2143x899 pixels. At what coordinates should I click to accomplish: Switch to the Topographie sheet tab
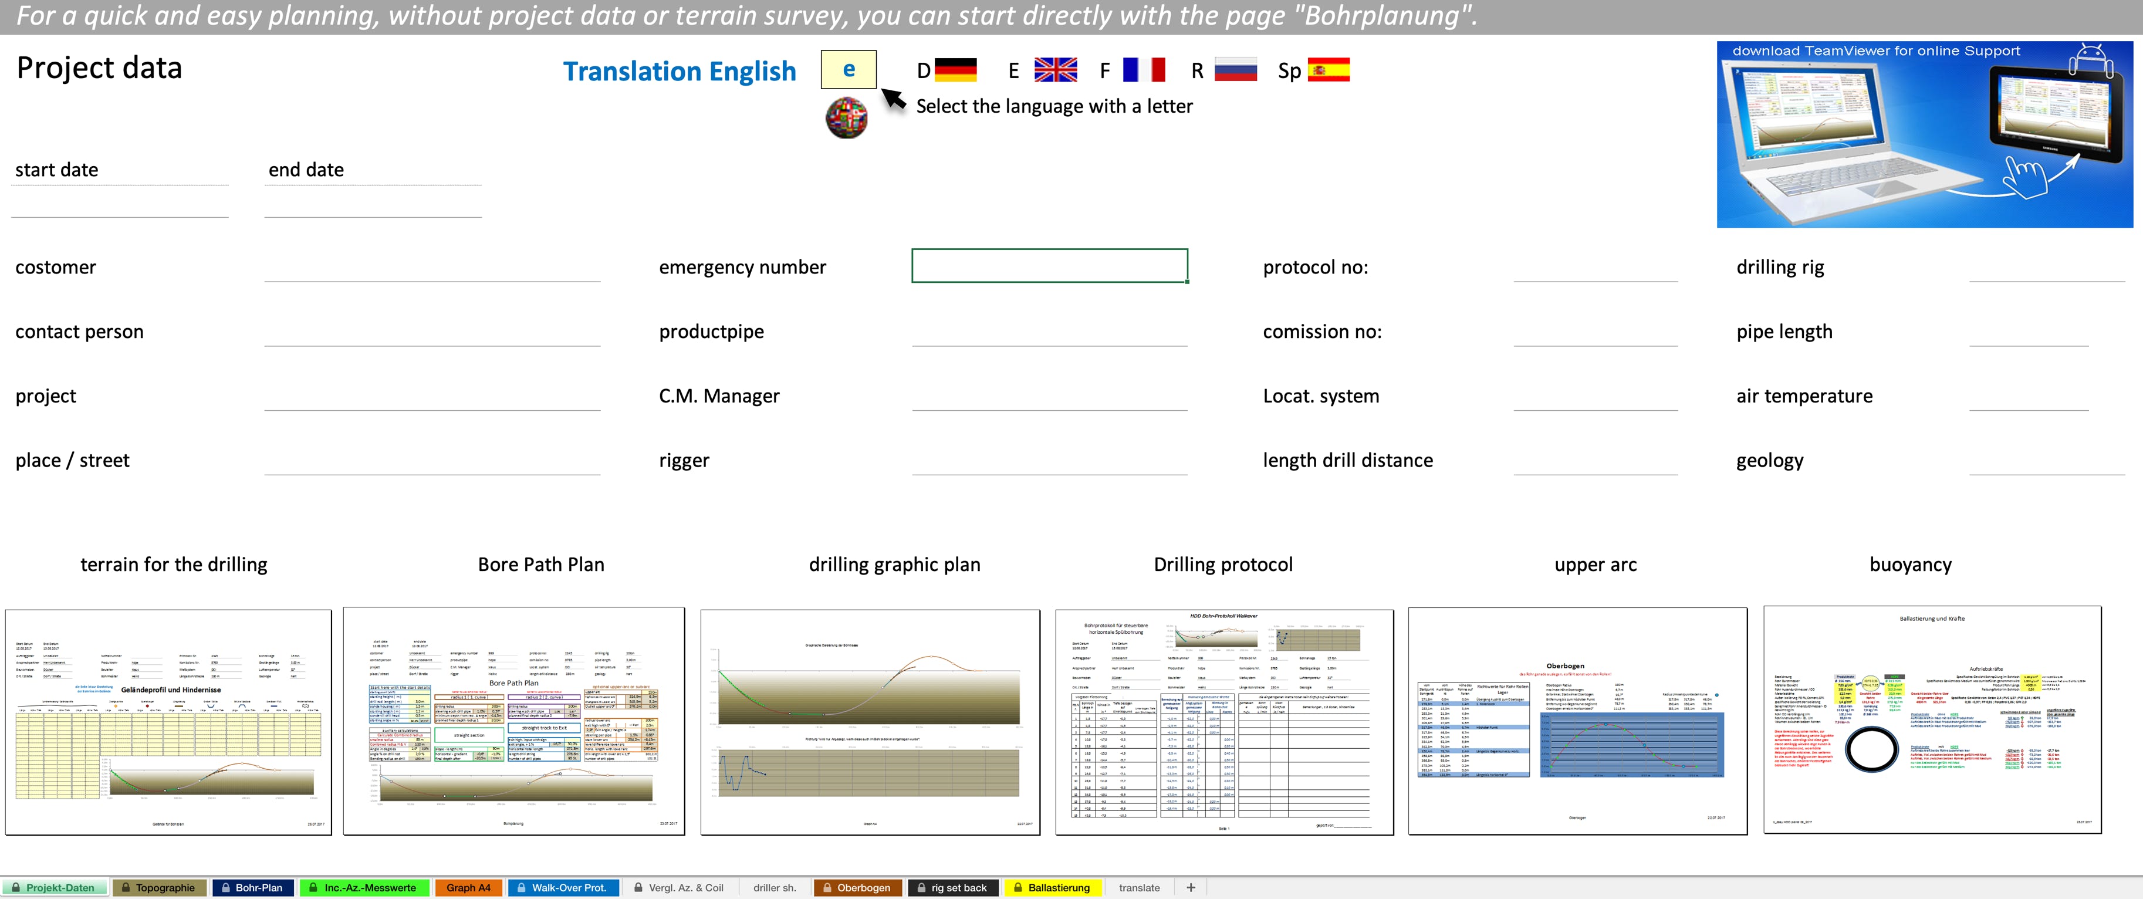pos(159,887)
